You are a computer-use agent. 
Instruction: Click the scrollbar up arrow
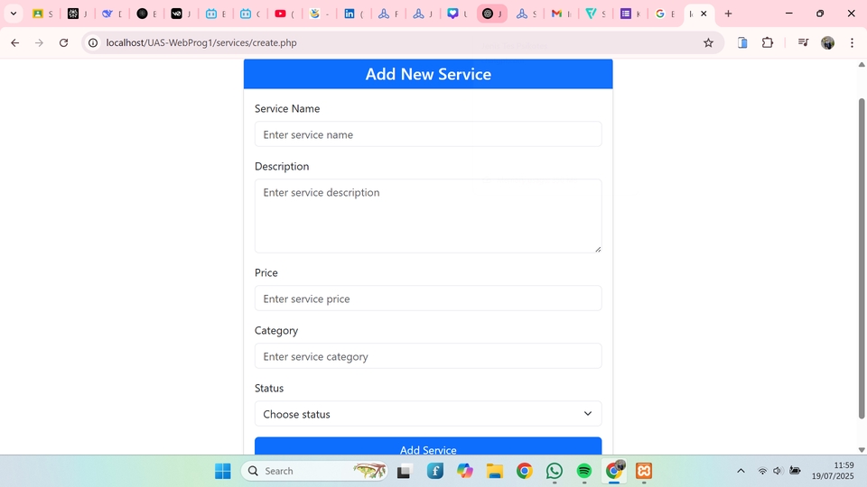click(862, 65)
